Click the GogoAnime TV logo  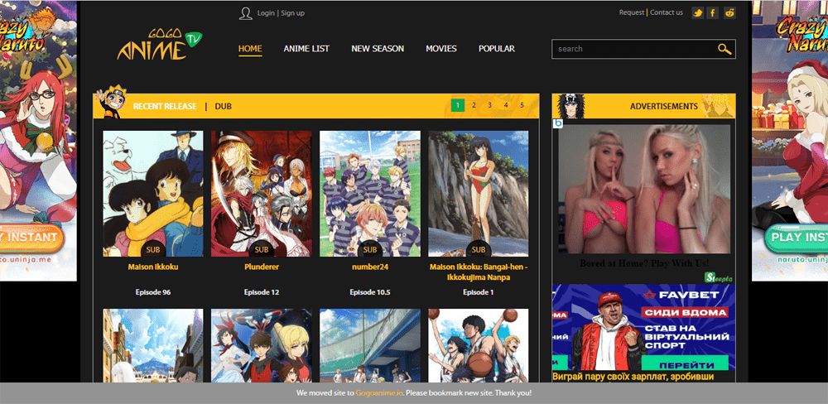(x=159, y=45)
